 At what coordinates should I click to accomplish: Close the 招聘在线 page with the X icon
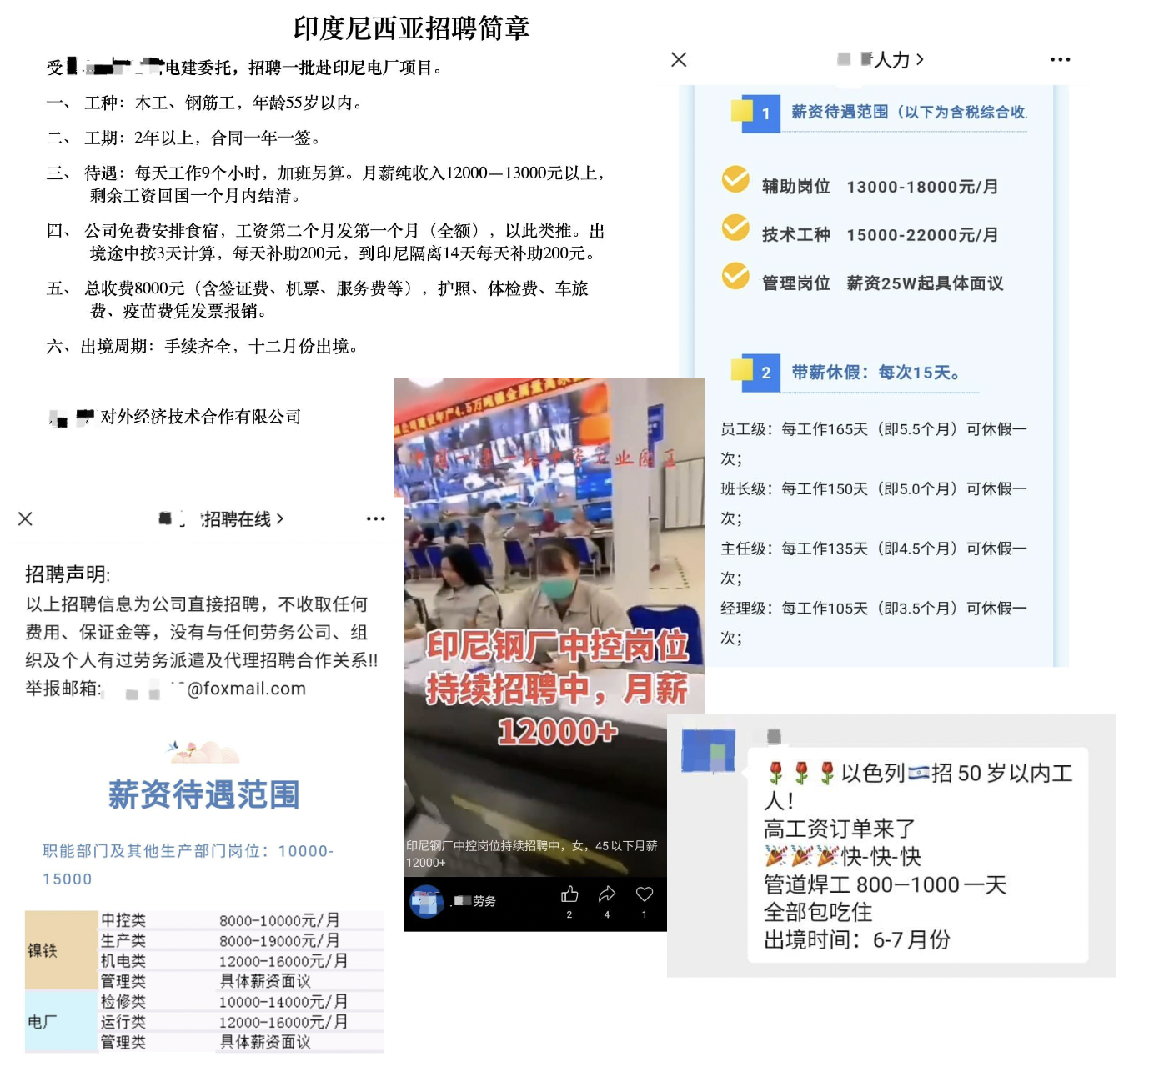[x=25, y=518]
